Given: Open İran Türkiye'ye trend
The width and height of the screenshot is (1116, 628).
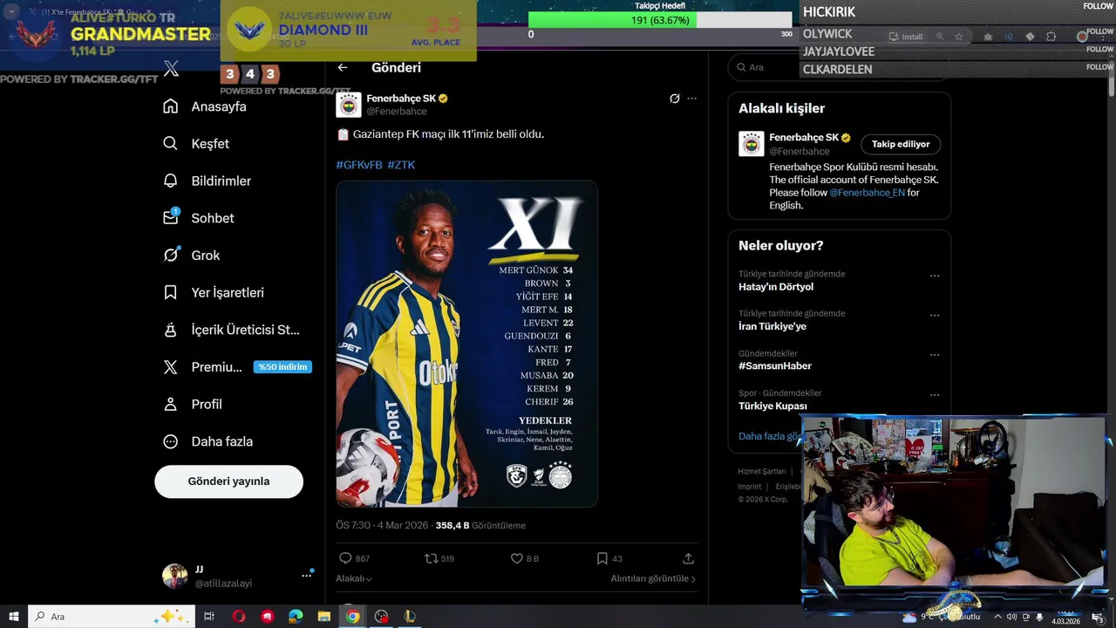Looking at the screenshot, I should pos(772,326).
